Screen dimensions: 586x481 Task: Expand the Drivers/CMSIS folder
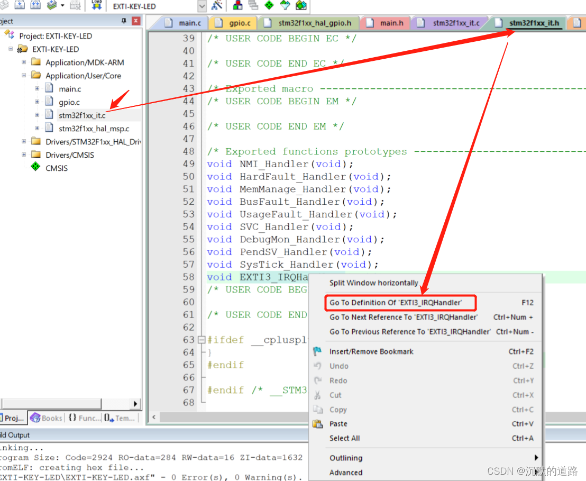coord(24,155)
